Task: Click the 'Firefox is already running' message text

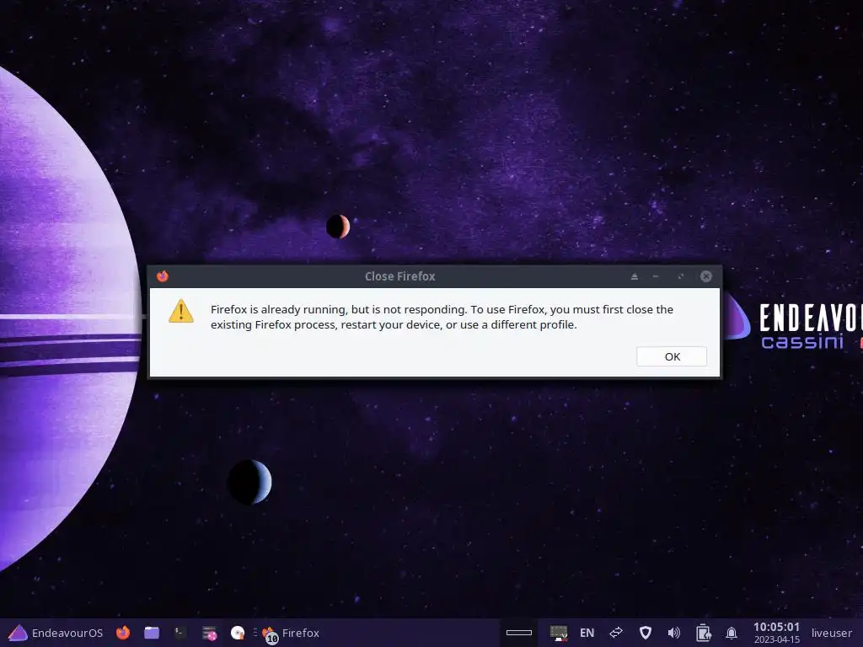Action: pos(442,317)
